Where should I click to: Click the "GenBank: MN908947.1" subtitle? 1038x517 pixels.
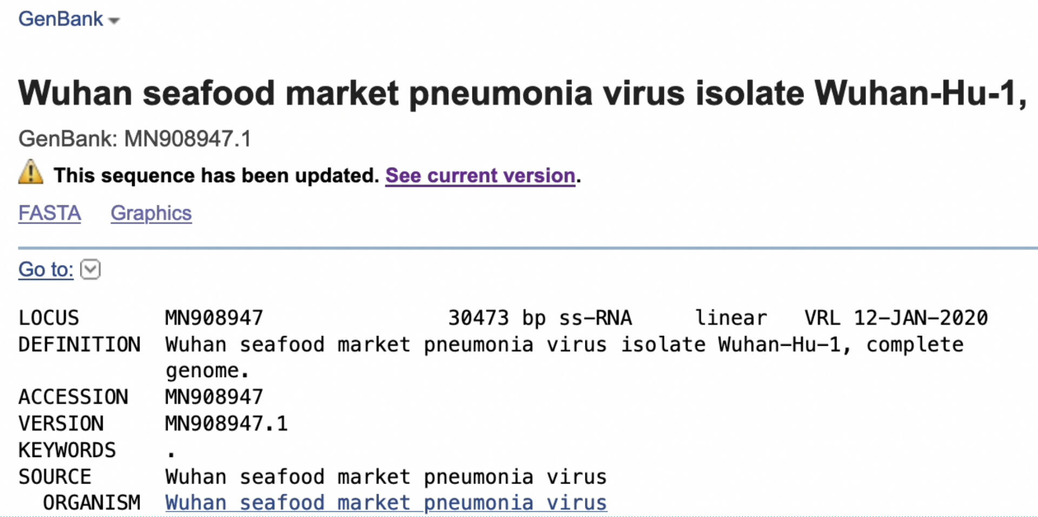pos(135,139)
